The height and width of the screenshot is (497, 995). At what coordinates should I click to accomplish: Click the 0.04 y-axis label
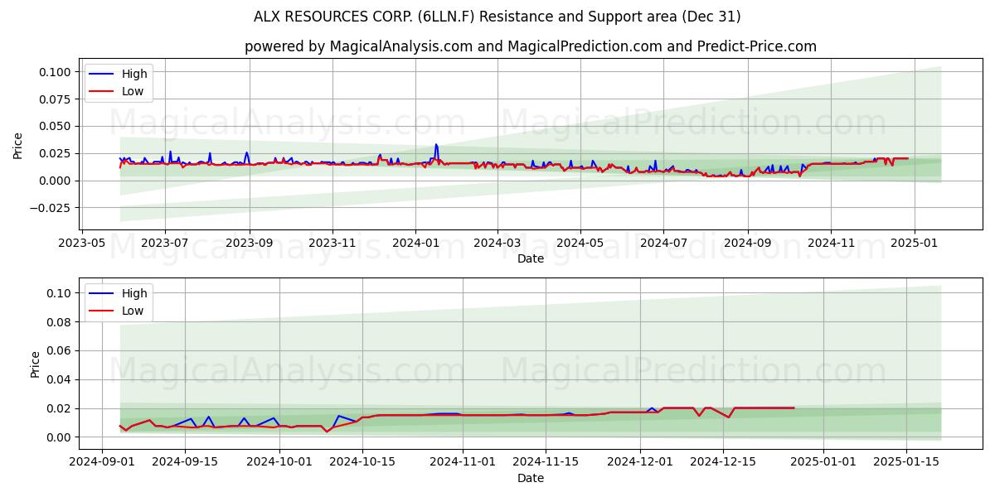[x=61, y=379]
